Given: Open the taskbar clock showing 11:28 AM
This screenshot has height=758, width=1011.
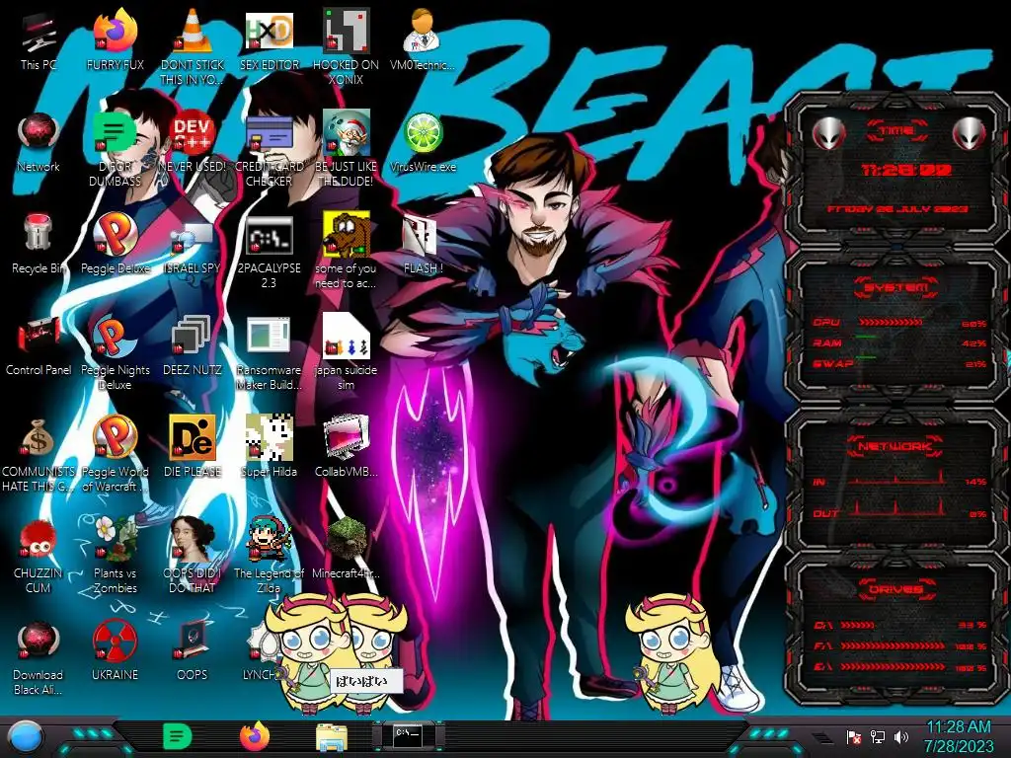Looking at the screenshot, I should click(x=958, y=736).
